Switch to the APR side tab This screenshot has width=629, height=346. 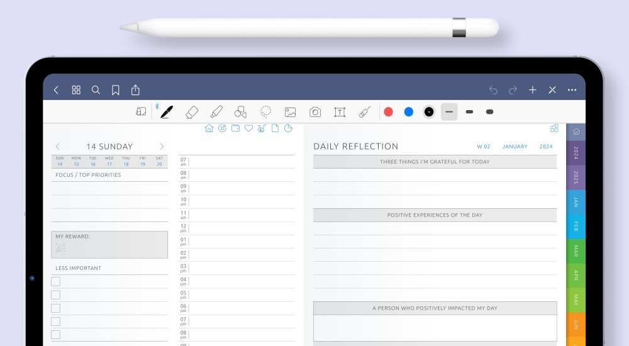[x=576, y=276]
